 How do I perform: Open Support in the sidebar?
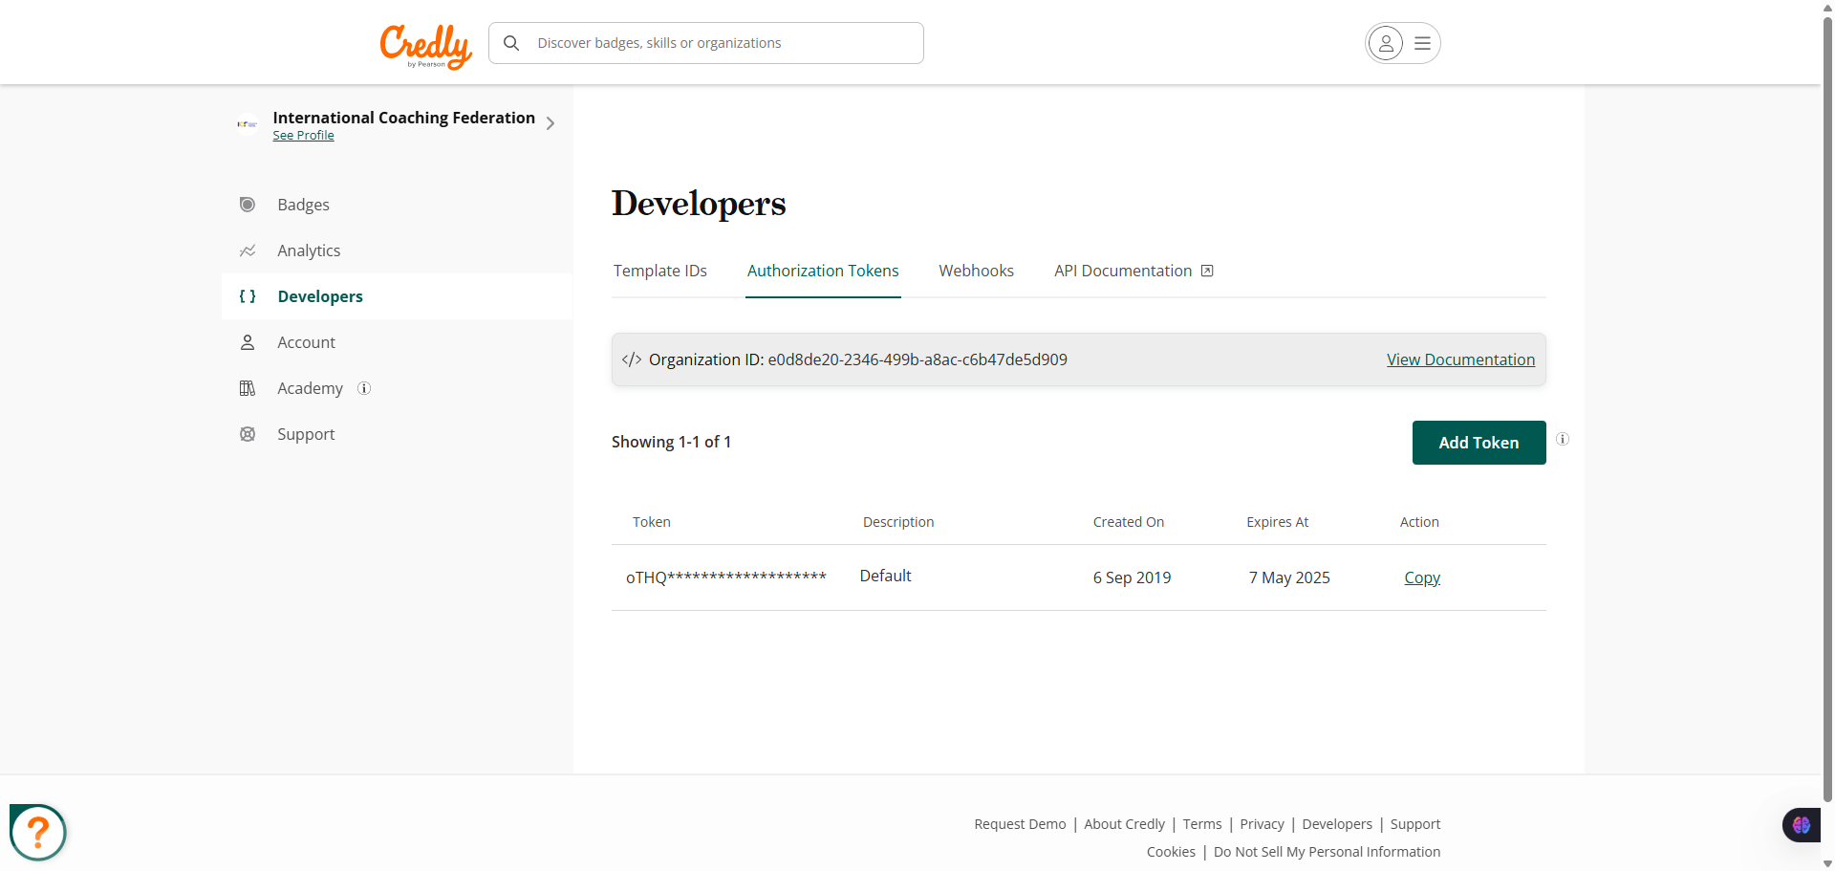point(398,434)
